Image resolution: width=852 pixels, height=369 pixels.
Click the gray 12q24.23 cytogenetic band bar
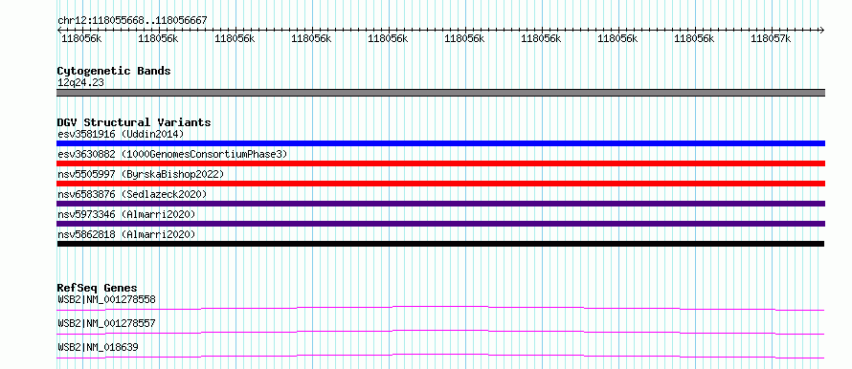[x=440, y=93]
